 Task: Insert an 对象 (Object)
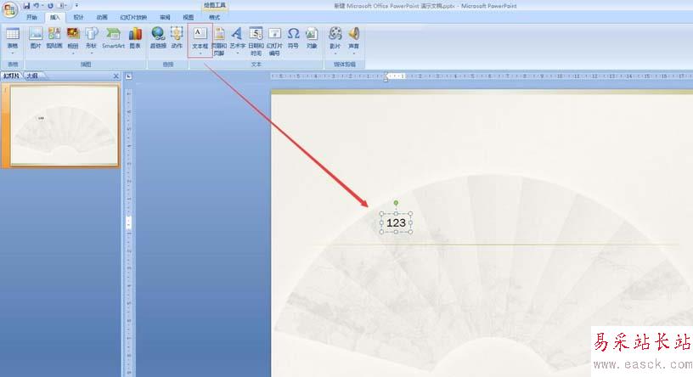(312, 38)
